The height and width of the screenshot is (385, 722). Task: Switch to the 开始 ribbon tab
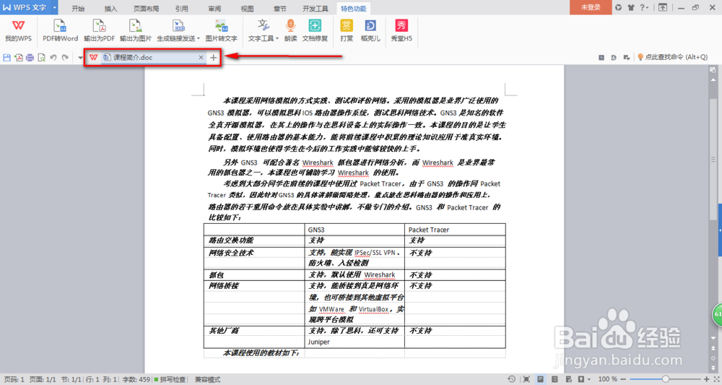coord(78,8)
